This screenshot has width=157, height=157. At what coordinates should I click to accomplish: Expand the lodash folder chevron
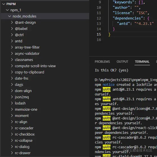pos(12,103)
